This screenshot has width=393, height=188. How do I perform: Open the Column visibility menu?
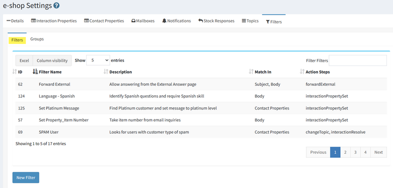pyautogui.click(x=52, y=60)
